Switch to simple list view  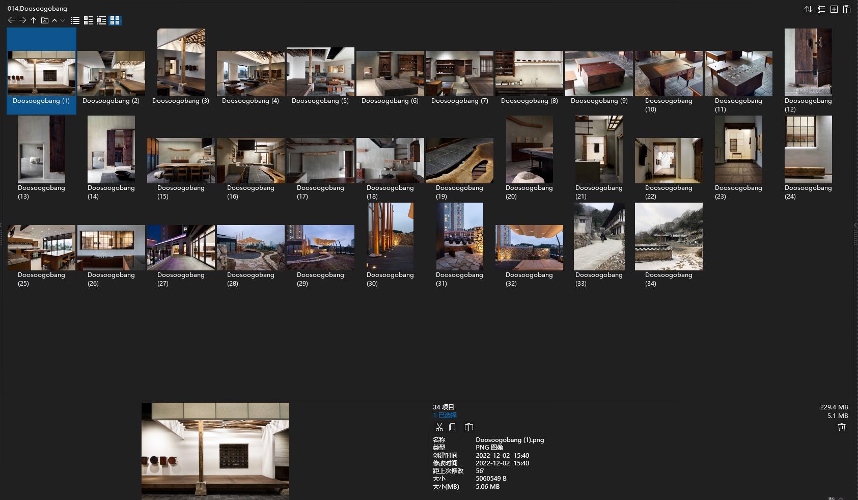point(75,20)
